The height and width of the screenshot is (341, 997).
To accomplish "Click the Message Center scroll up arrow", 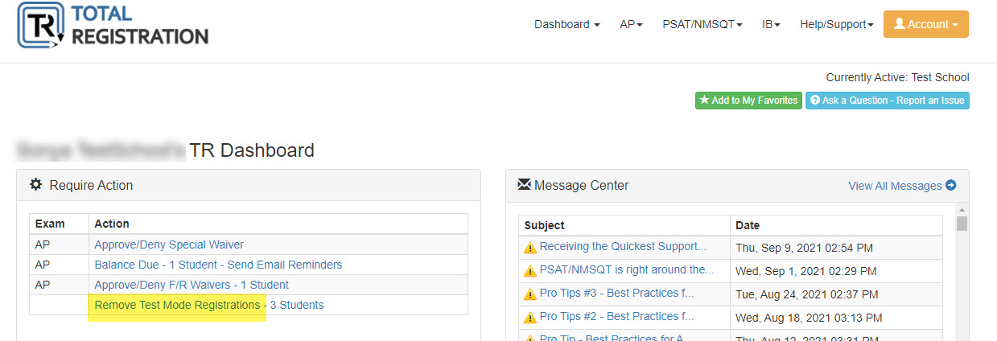I will [x=962, y=208].
